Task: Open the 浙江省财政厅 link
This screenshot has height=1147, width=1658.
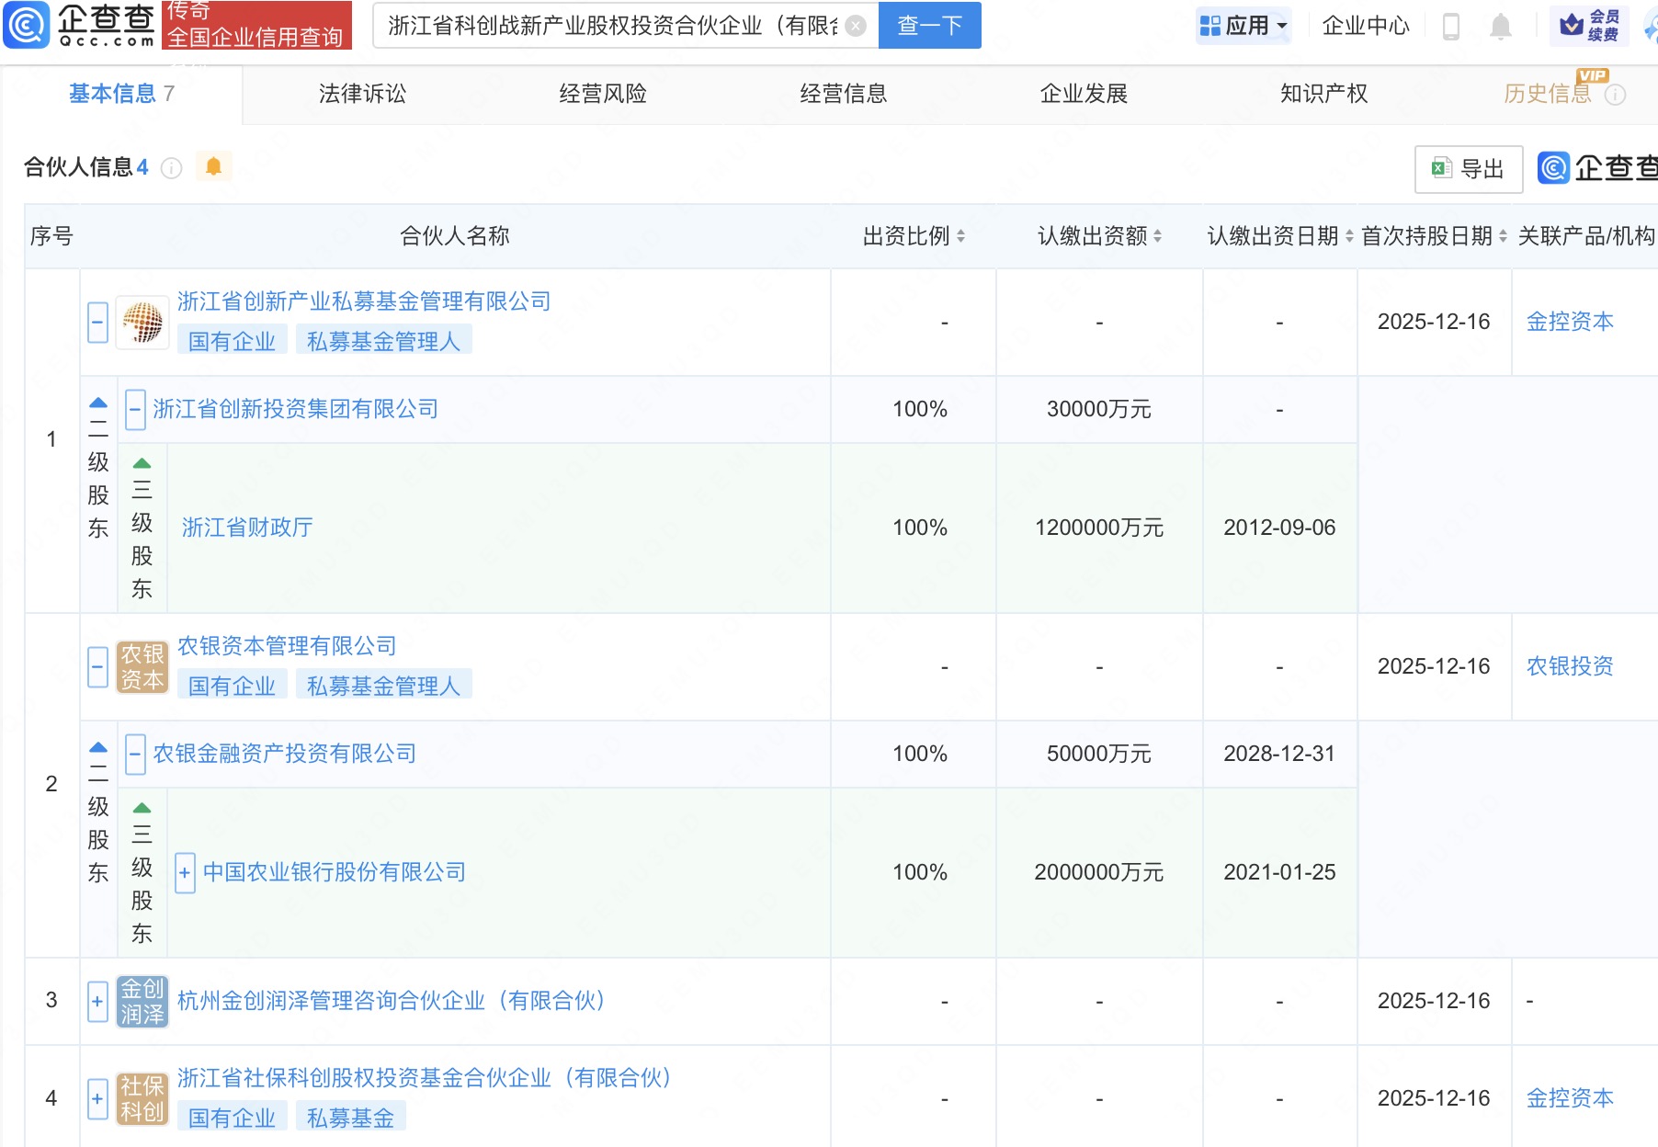Action: tap(247, 528)
